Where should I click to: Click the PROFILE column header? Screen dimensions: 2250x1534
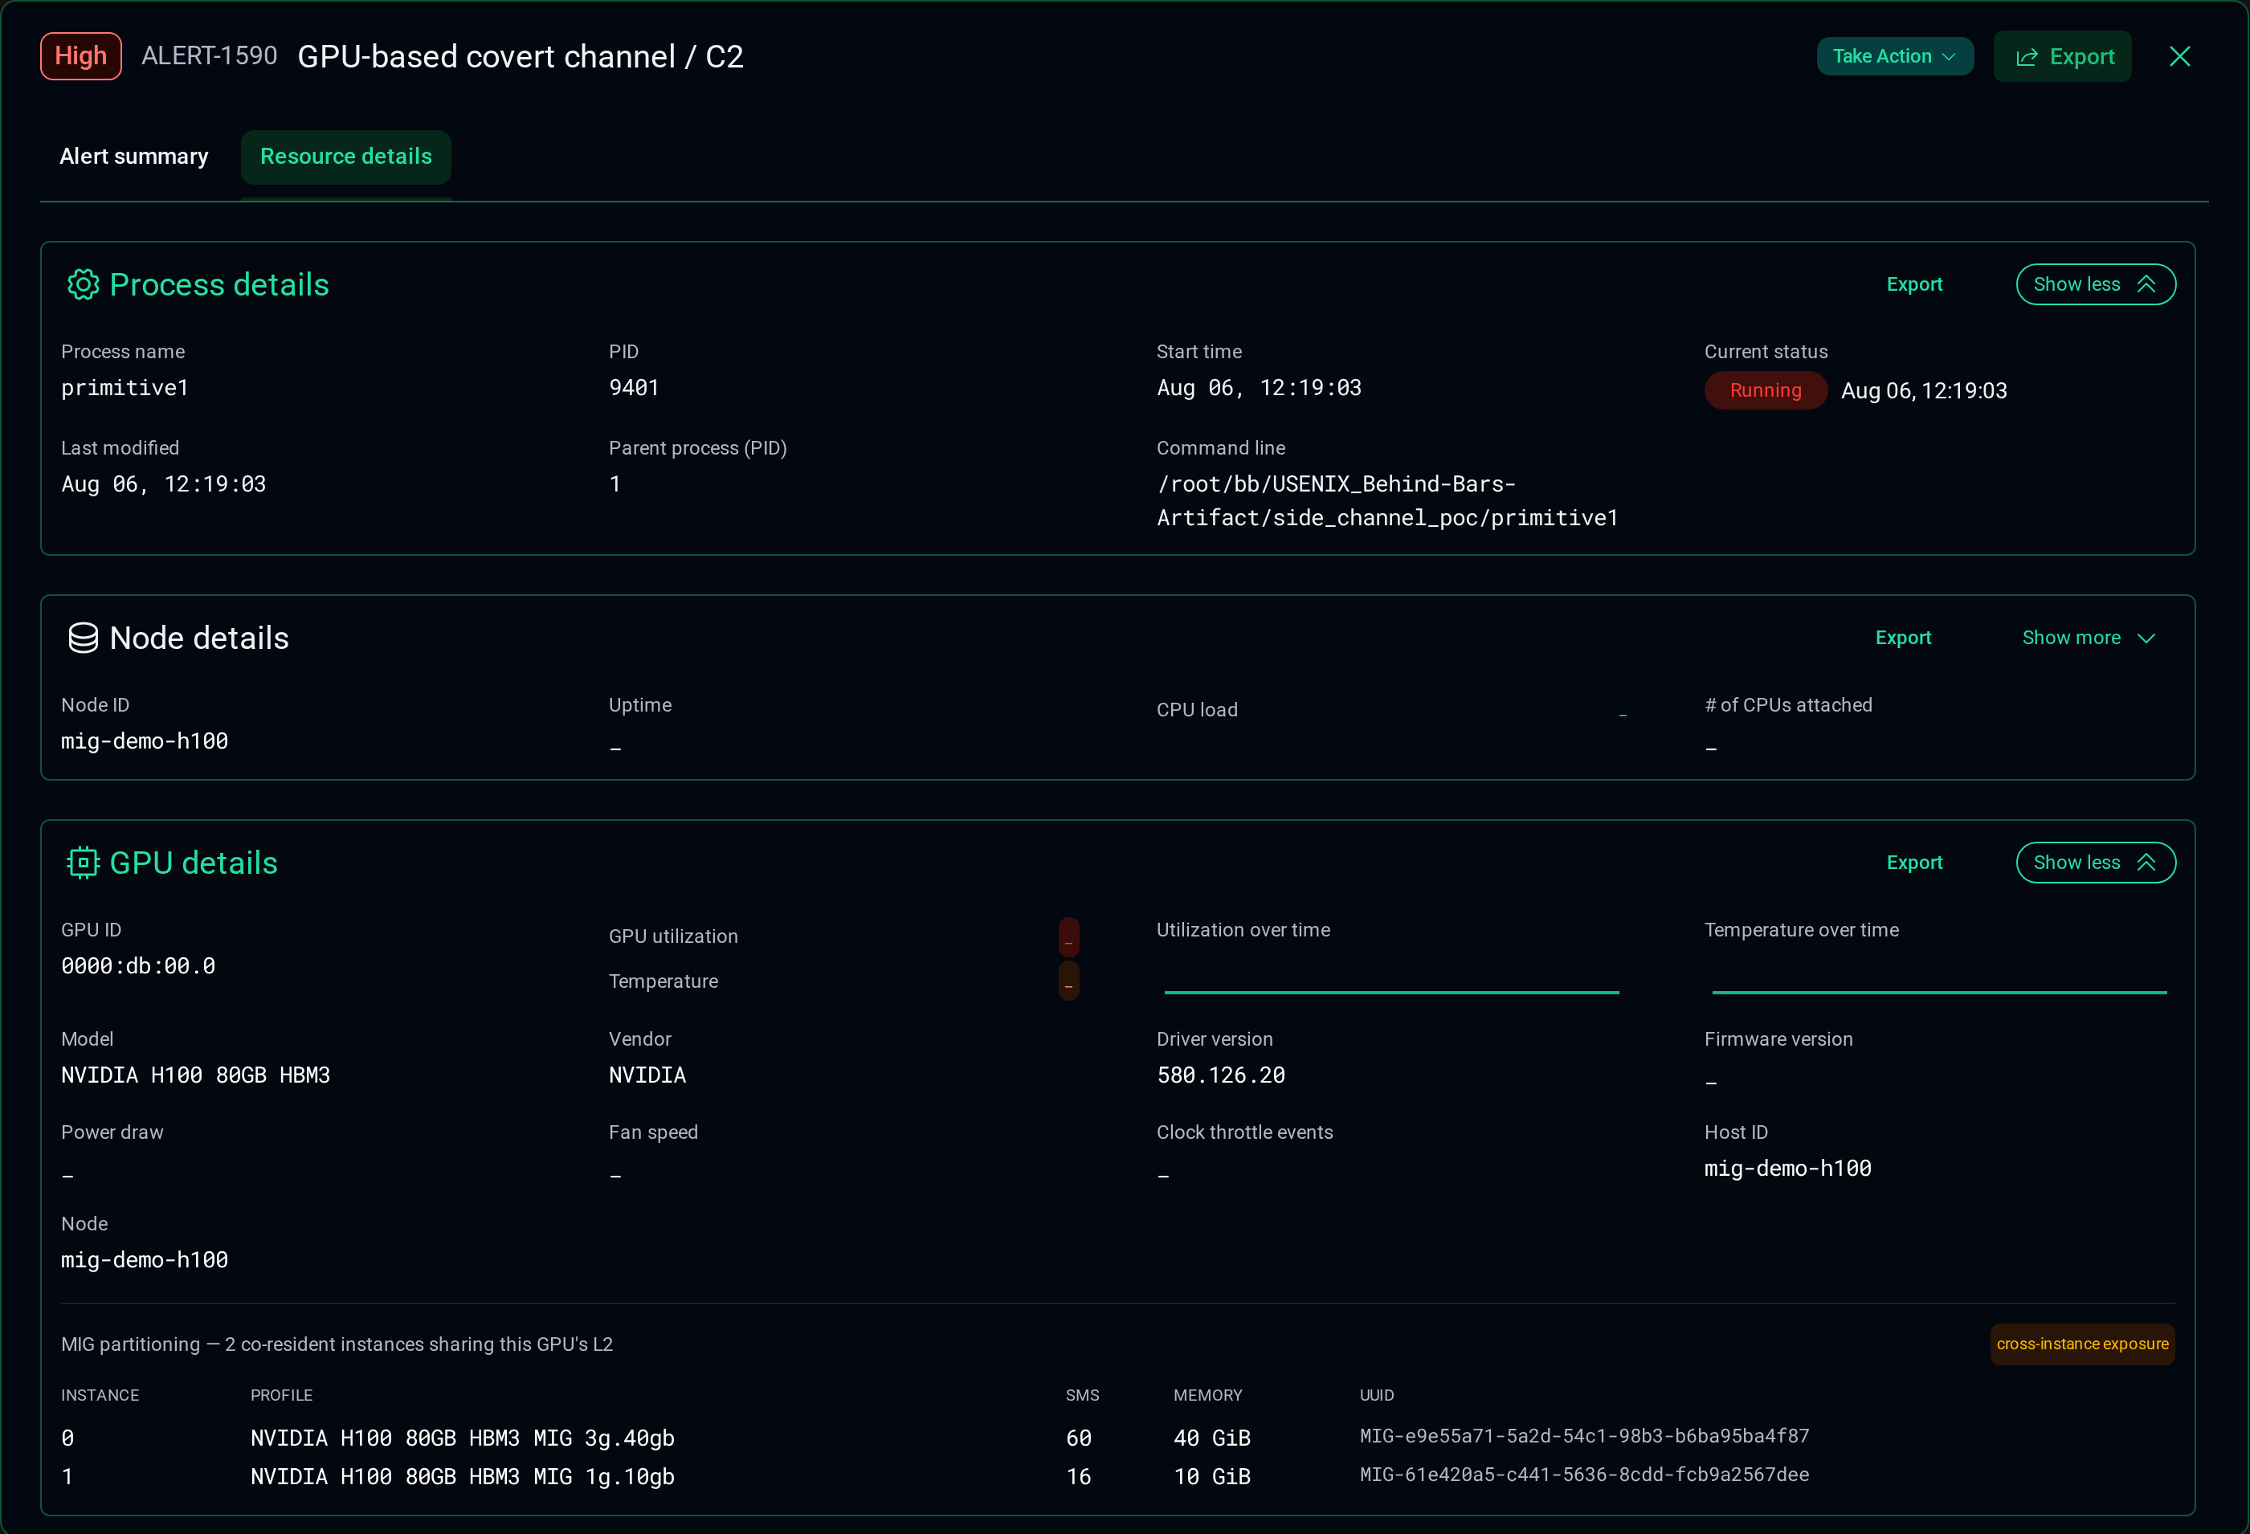(x=282, y=1396)
